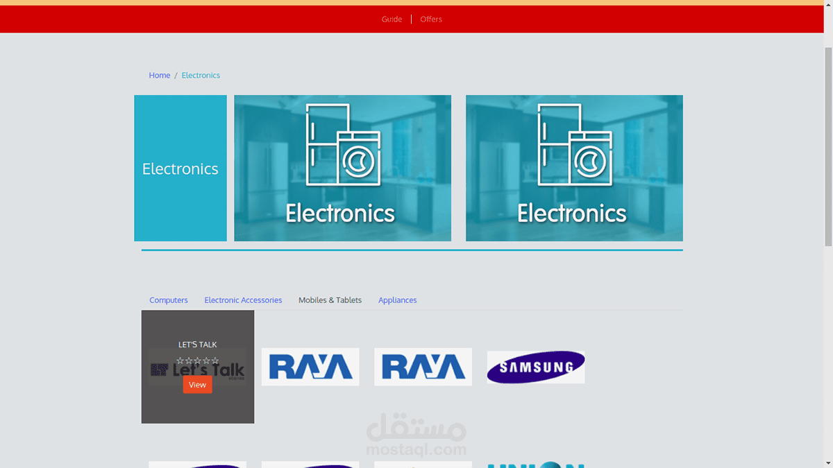Select the Mobiles & Tablets tab
This screenshot has width=833, height=468.
pyautogui.click(x=330, y=300)
